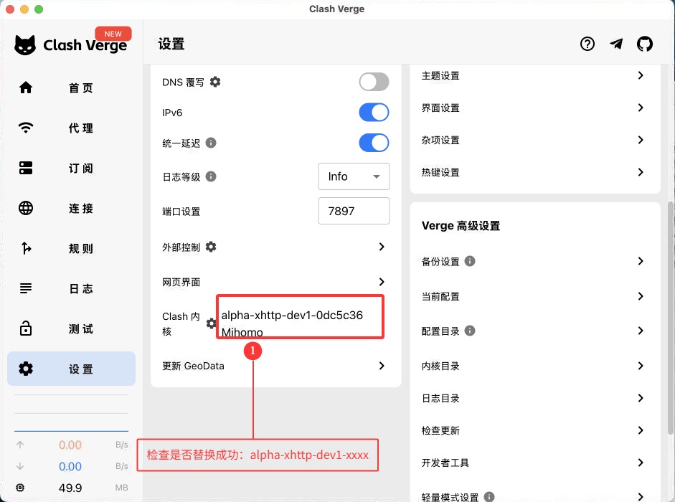
Task: Click the Clash Verge cat logo
Action: click(x=25, y=44)
